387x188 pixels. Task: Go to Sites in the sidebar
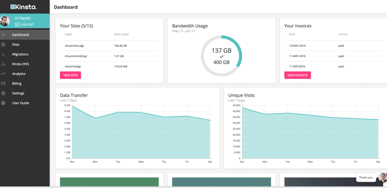(25, 44)
